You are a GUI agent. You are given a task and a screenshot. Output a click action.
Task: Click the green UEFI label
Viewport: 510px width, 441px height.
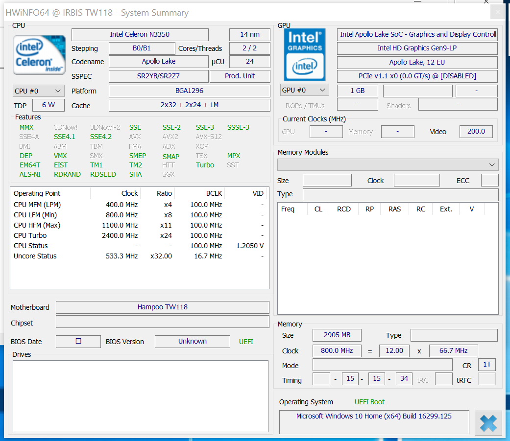click(x=246, y=342)
